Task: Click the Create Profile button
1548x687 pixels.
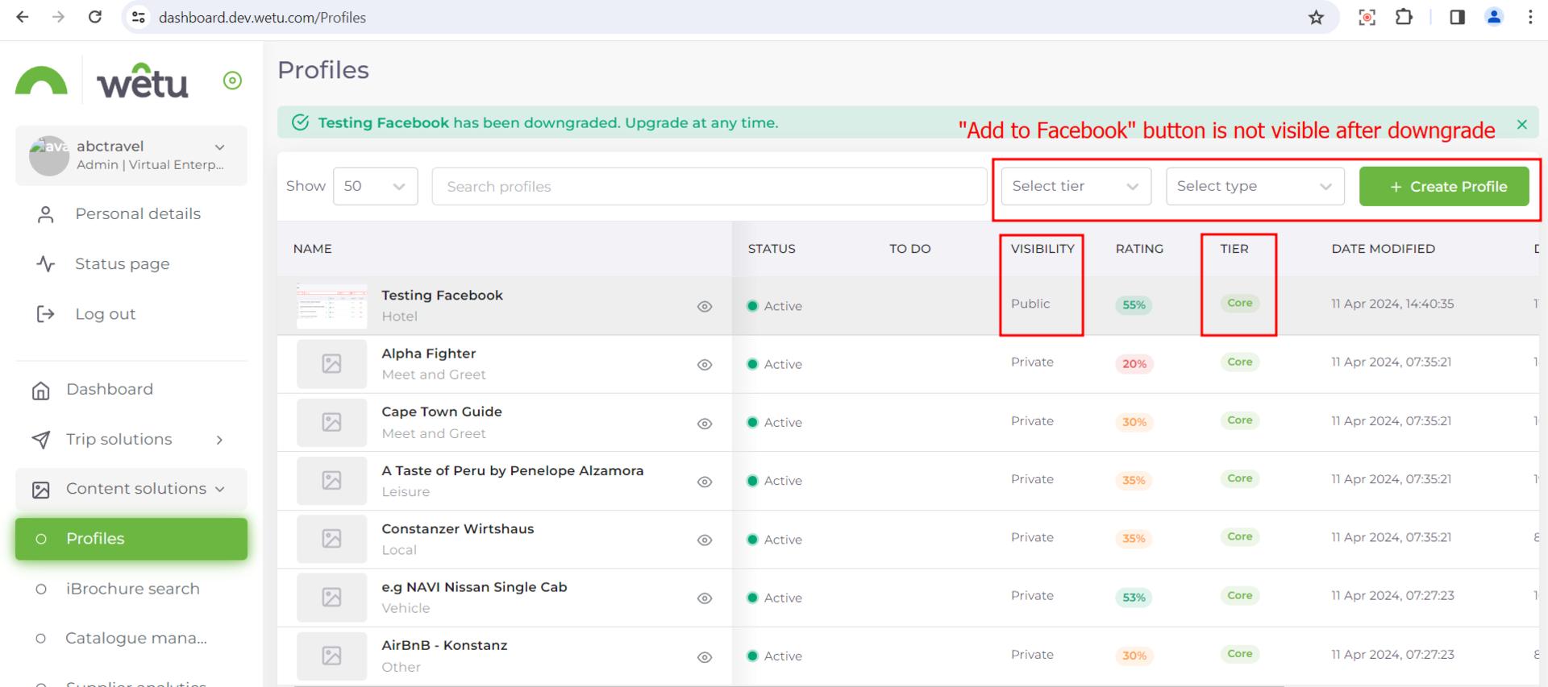Action: click(1443, 187)
